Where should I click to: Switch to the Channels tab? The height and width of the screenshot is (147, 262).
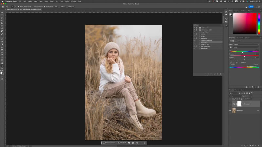237,90
